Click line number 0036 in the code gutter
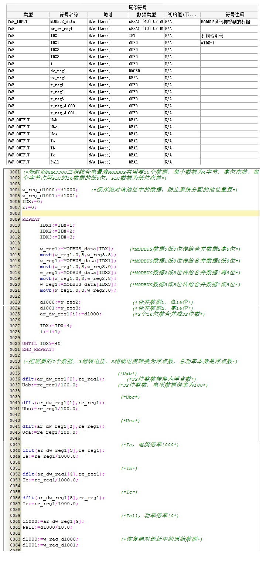266x562 pixels. 15,379
